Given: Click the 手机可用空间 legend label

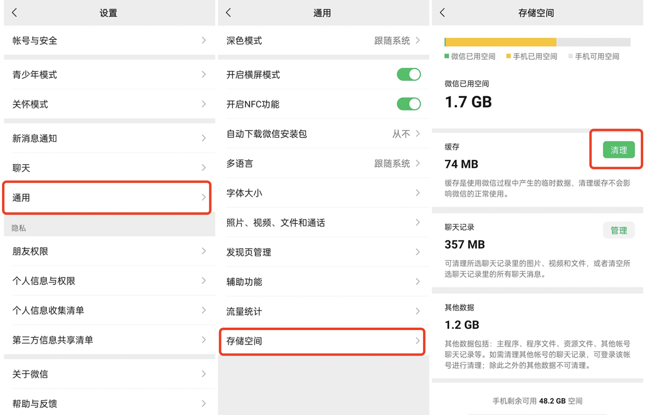Looking at the screenshot, I should (597, 57).
